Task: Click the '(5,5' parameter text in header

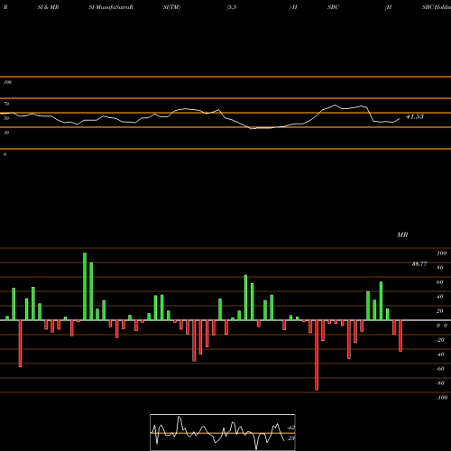Action: pos(232,7)
